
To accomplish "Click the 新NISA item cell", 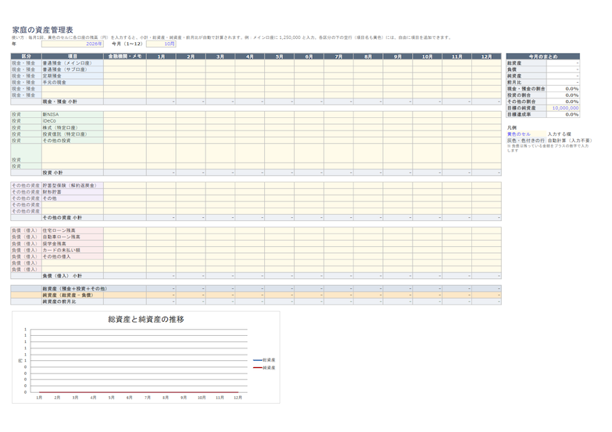I will [x=73, y=114].
